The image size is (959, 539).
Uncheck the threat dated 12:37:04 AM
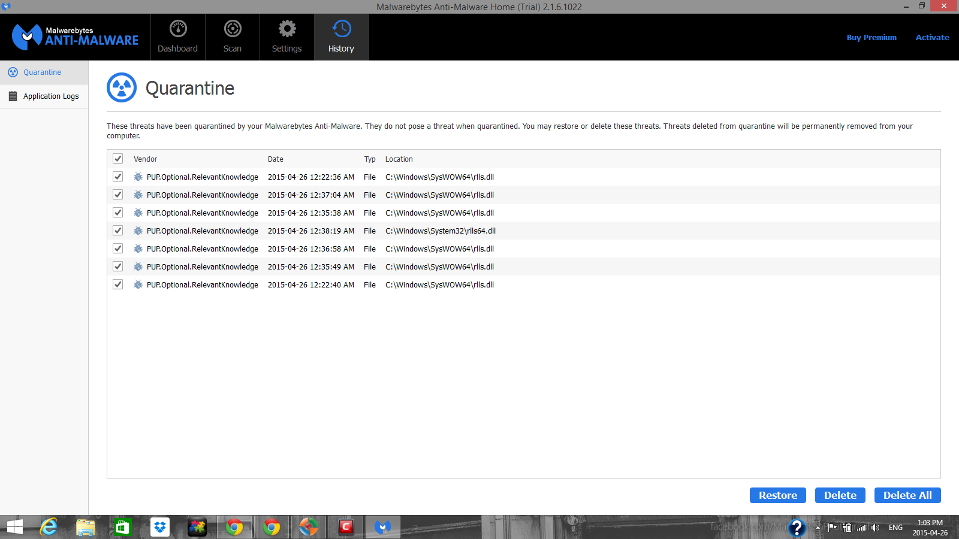click(x=118, y=195)
